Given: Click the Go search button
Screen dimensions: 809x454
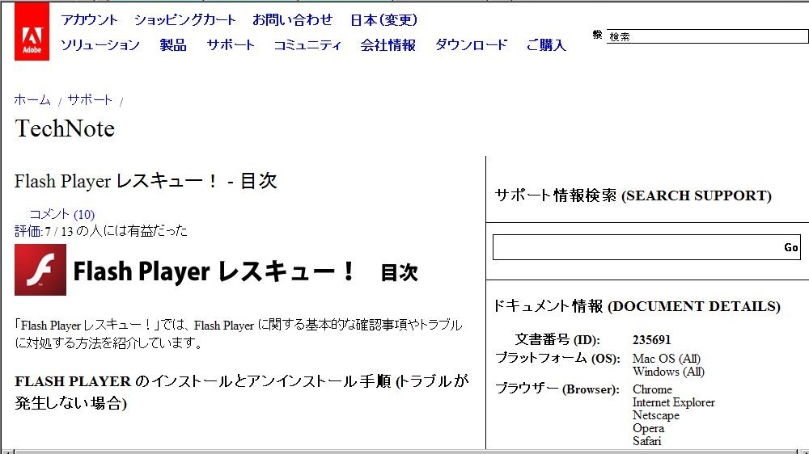Looking at the screenshot, I should (x=791, y=247).
